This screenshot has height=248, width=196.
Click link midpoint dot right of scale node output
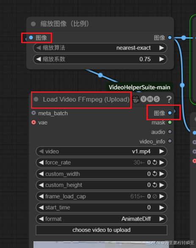pos(183,38)
